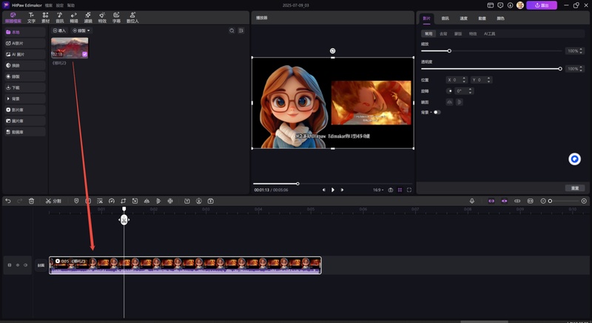This screenshot has width=592, height=323.
Task: Switch to the Speed (速度) properties tab
Action: (464, 18)
